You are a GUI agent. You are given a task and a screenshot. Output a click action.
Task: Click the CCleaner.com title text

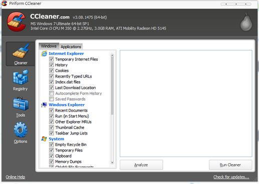[50, 16]
